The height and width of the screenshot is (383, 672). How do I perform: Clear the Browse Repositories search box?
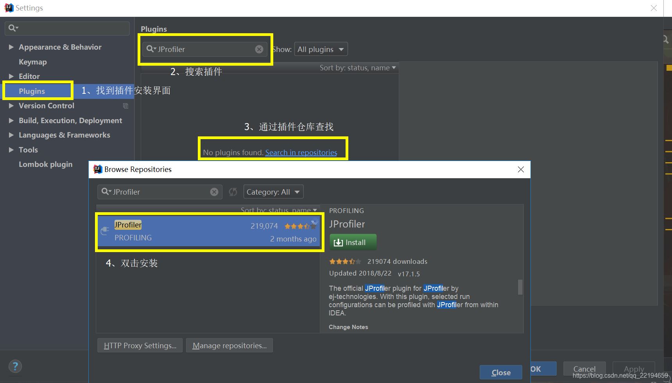pyautogui.click(x=214, y=191)
